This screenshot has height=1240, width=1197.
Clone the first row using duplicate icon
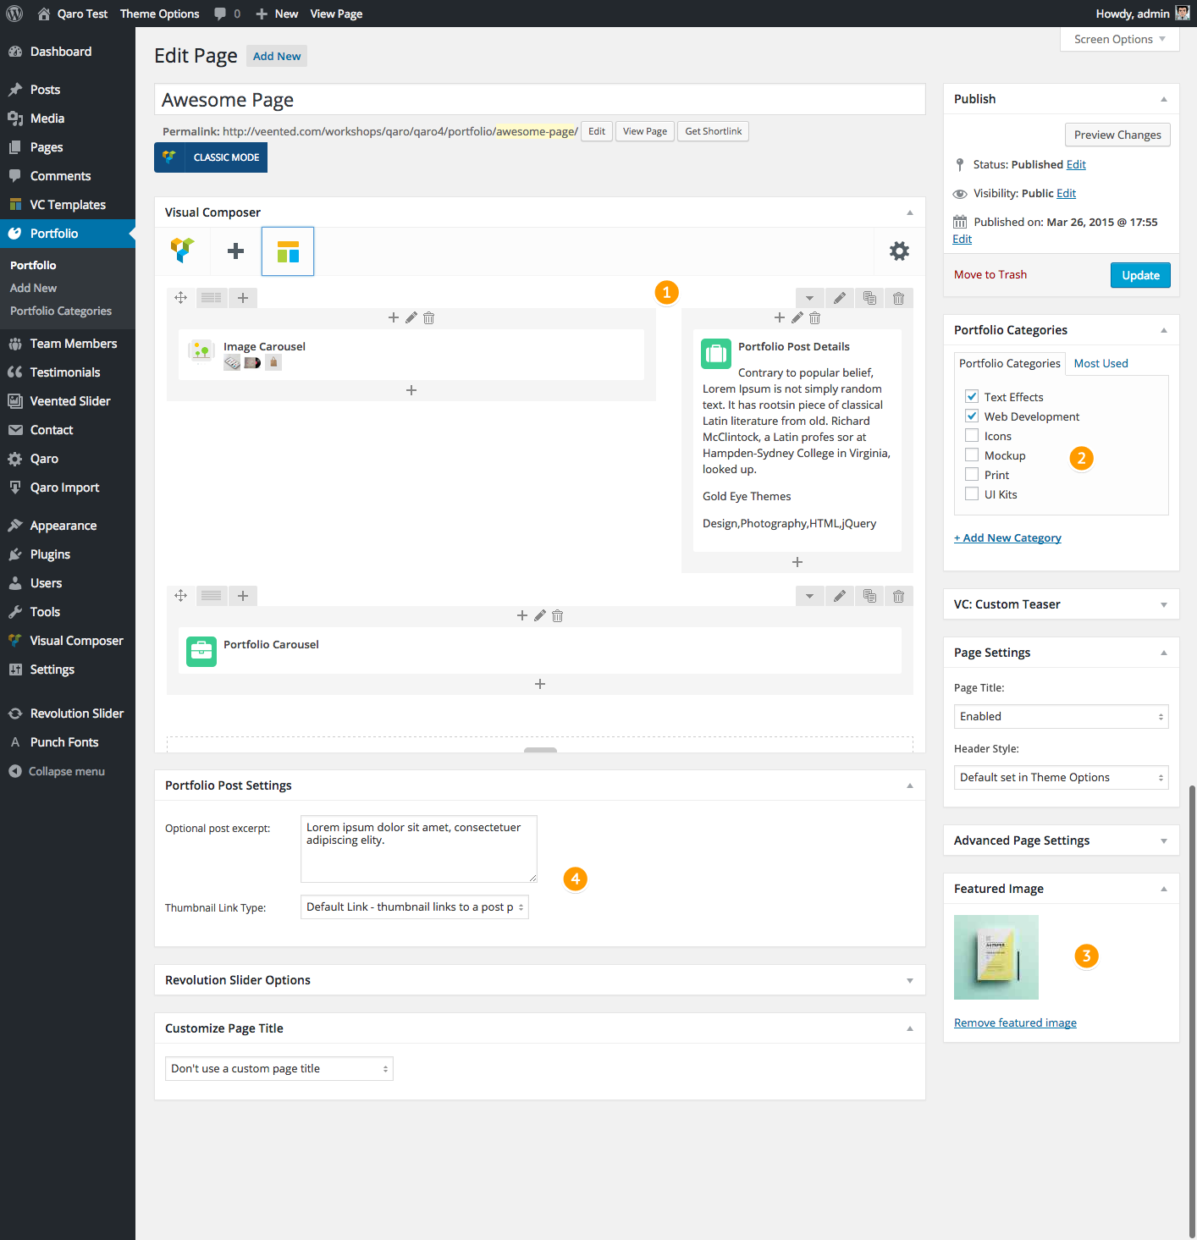[869, 298]
